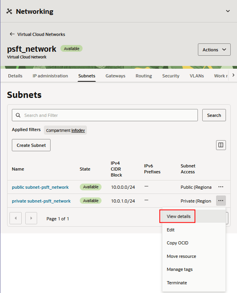Click the Search and Filter field
This screenshot has width=237, height=293.
[105, 115]
